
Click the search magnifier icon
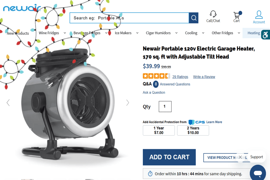194,18
